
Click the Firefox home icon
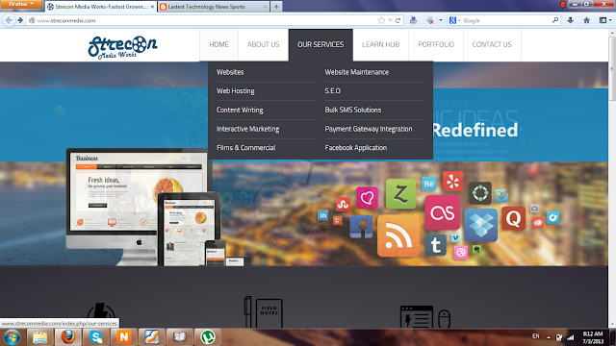point(586,20)
